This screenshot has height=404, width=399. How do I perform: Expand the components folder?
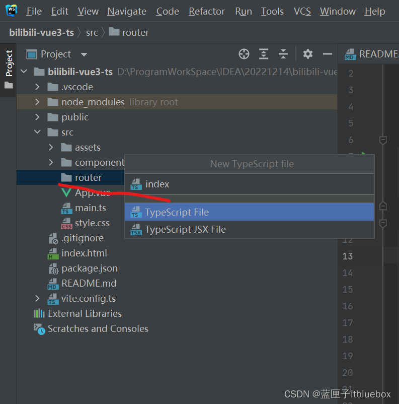point(51,162)
